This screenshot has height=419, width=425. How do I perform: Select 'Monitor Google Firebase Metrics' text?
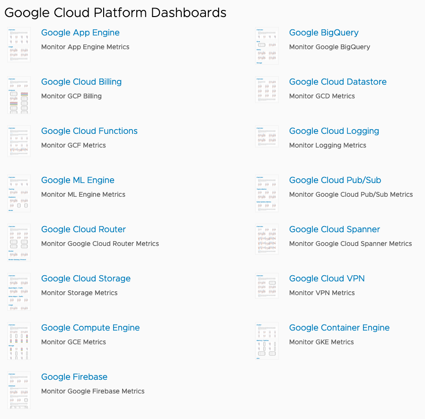coord(93,392)
